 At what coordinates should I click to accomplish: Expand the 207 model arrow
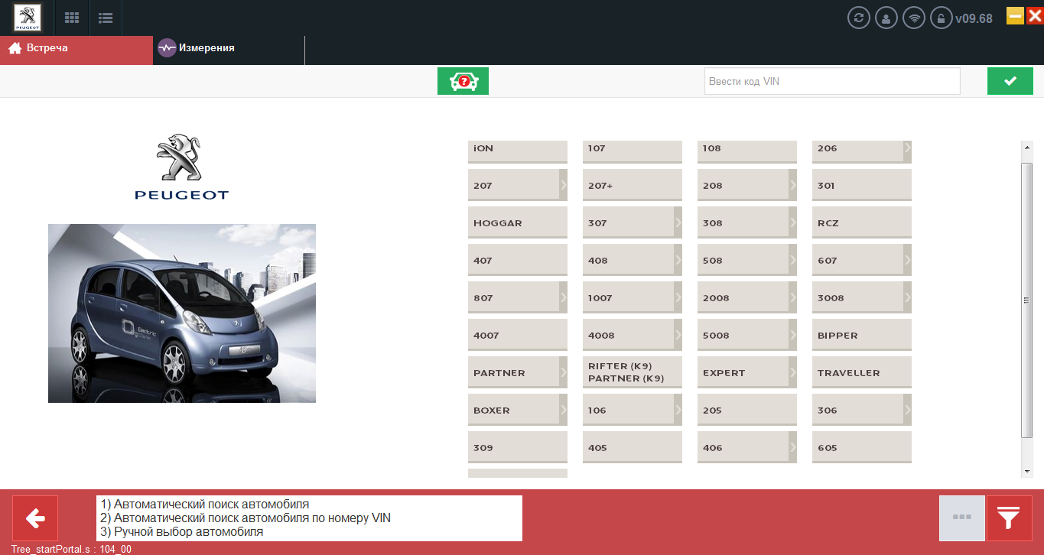coord(564,184)
